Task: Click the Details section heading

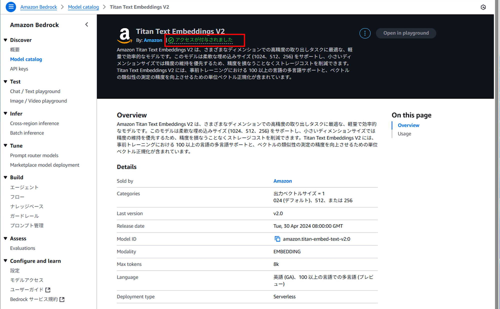Action: coord(126,167)
